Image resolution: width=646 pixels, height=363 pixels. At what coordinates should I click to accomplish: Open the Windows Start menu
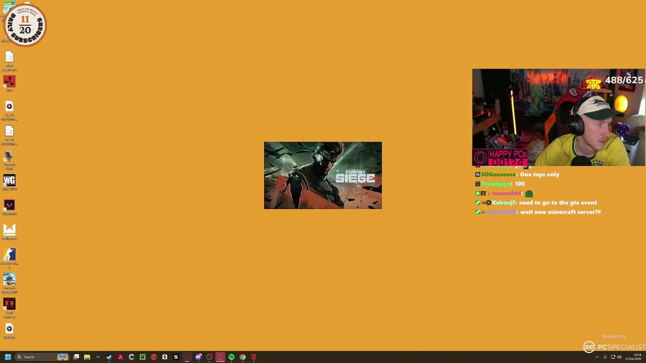pyautogui.click(x=8, y=357)
